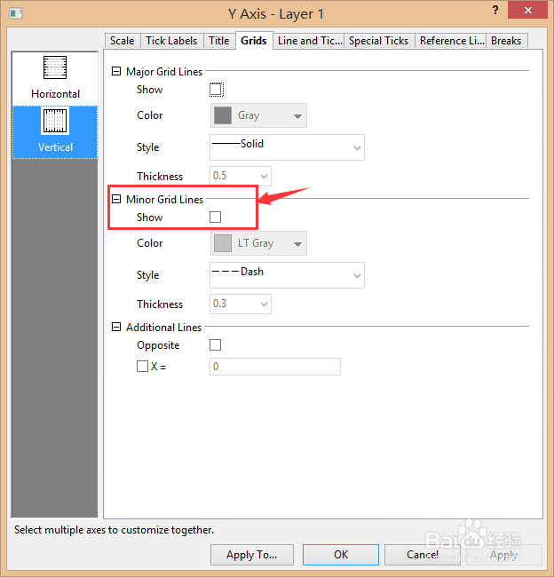Switch to the Title tab
Image resolution: width=554 pixels, height=577 pixels.
point(219,41)
